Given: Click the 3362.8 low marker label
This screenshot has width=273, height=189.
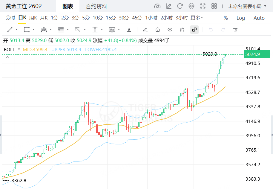Looking at the screenshot, I should pos(19,180).
